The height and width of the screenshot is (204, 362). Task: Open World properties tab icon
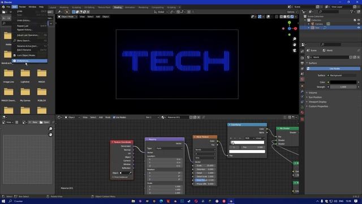[302, 79]
